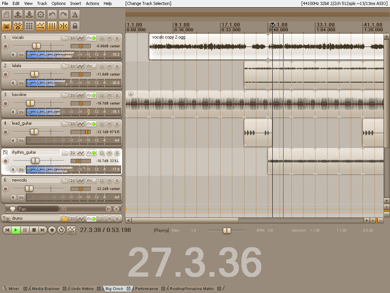Switch to the Mixer tab

14,289
